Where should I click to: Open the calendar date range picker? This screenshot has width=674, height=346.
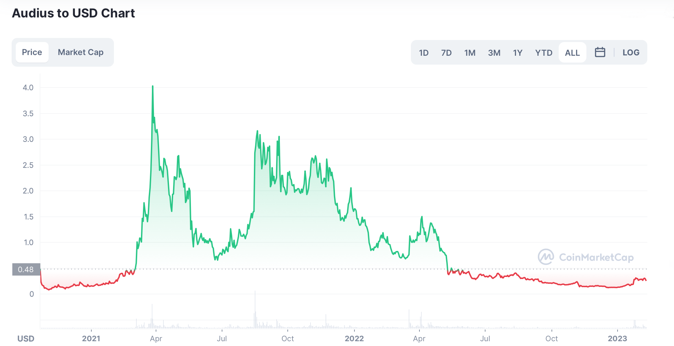[600, 52]
